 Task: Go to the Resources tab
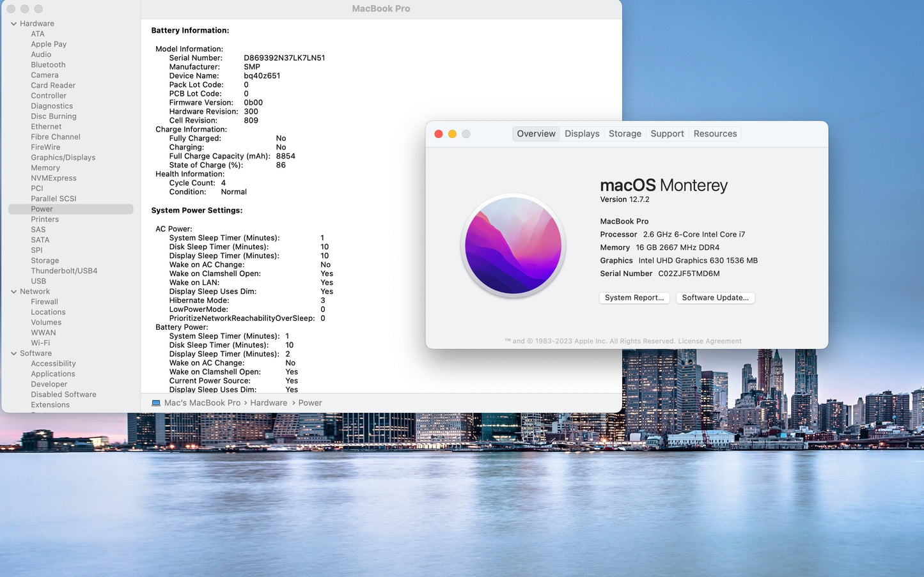[715, 134]
